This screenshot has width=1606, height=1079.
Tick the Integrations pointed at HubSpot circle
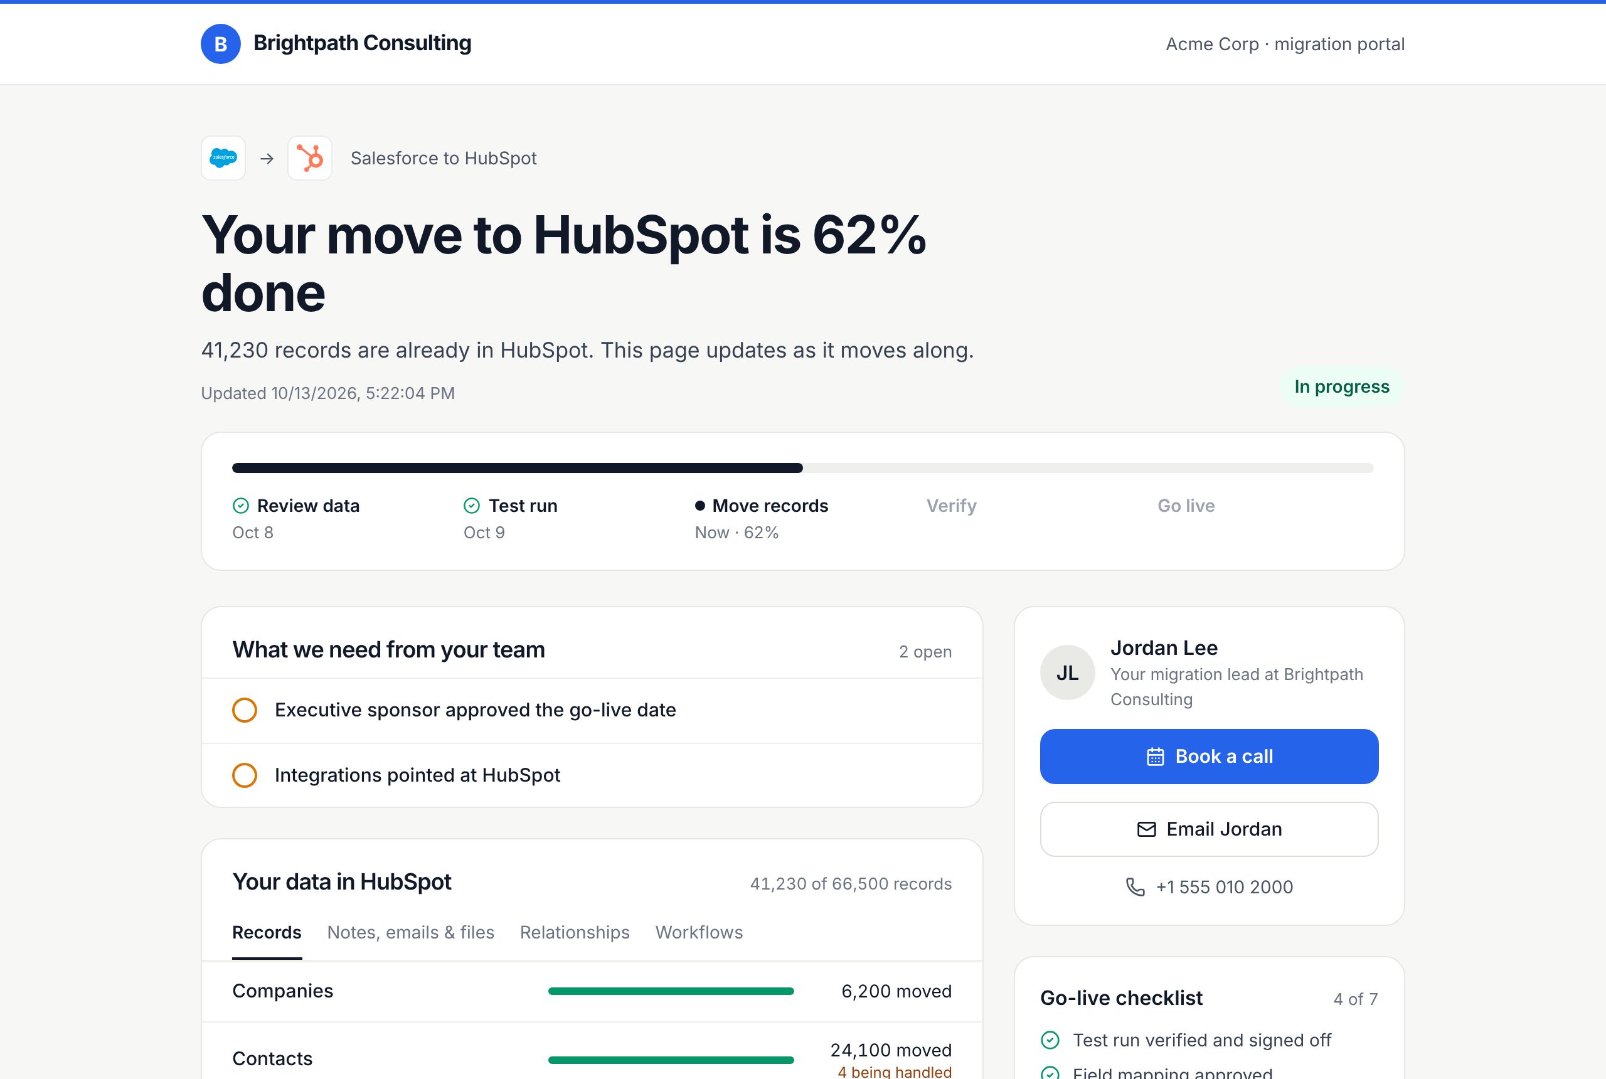[x=244, y=775]
